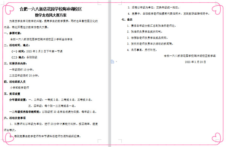The image size is (226, 147).
Task: Click the blue document icon between pages
Action: tap(112, 61)
